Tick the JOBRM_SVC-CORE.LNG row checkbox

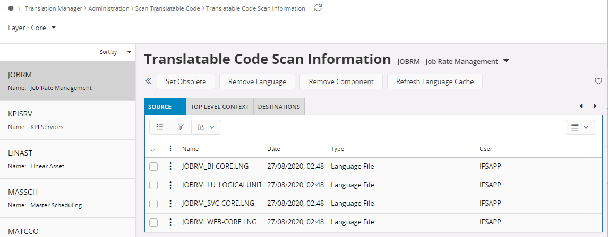tap(153, 204)
